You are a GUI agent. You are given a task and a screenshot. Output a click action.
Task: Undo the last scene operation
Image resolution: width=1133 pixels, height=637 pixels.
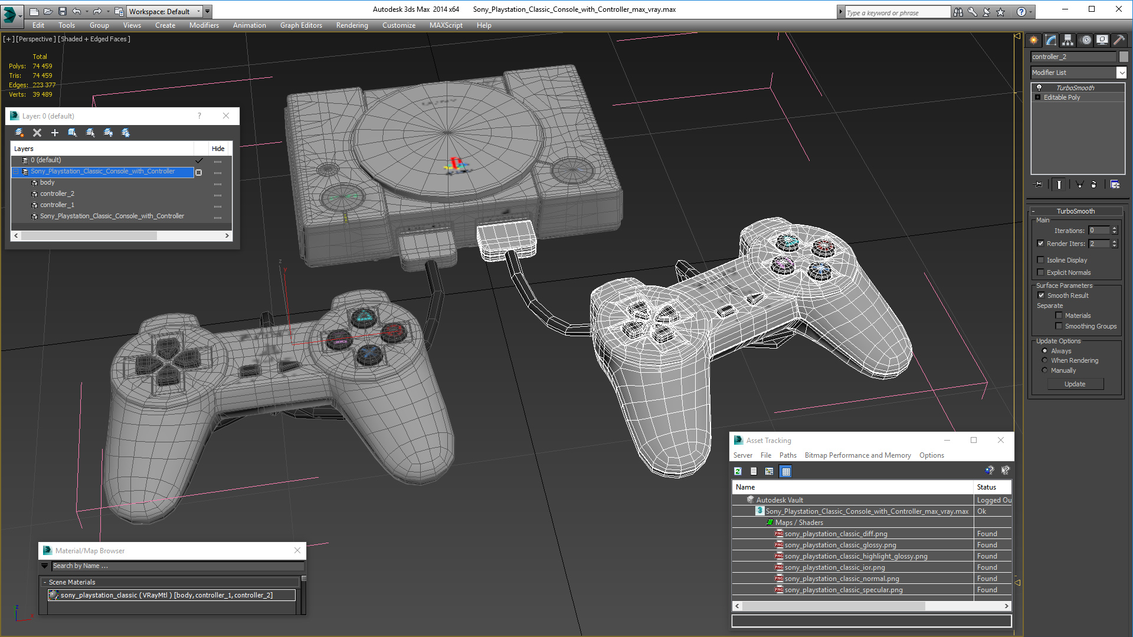pyautogui.click(x=76, y=11)
